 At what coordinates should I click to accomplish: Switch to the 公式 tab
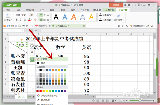pos(42,10)
